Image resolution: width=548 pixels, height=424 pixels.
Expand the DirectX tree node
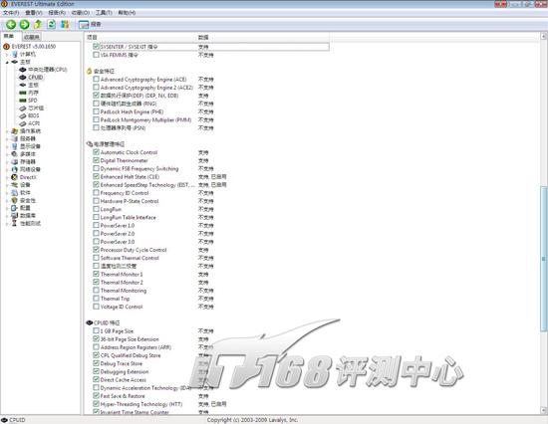7,177
